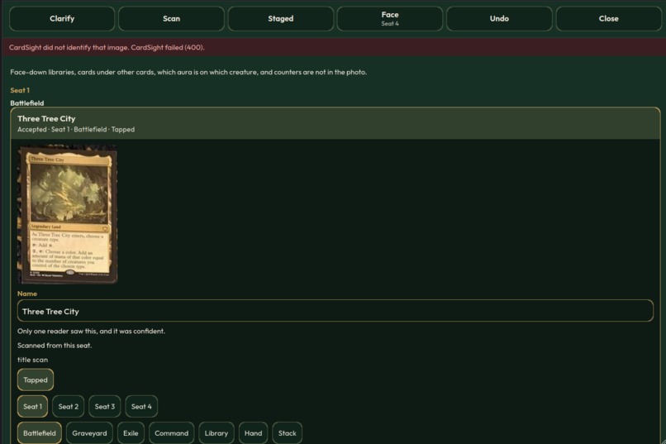
Task: Close the review panel
Action: coord(609,19)
